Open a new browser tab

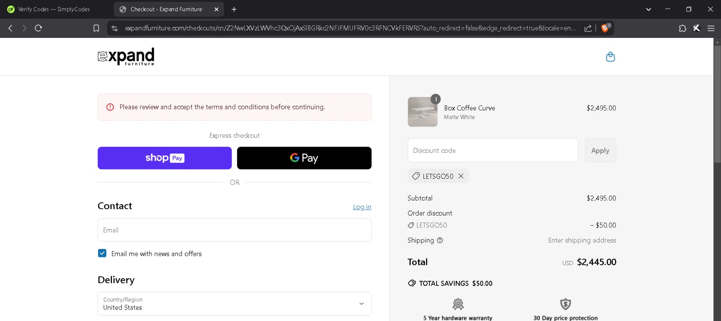[x=234, y=9]
